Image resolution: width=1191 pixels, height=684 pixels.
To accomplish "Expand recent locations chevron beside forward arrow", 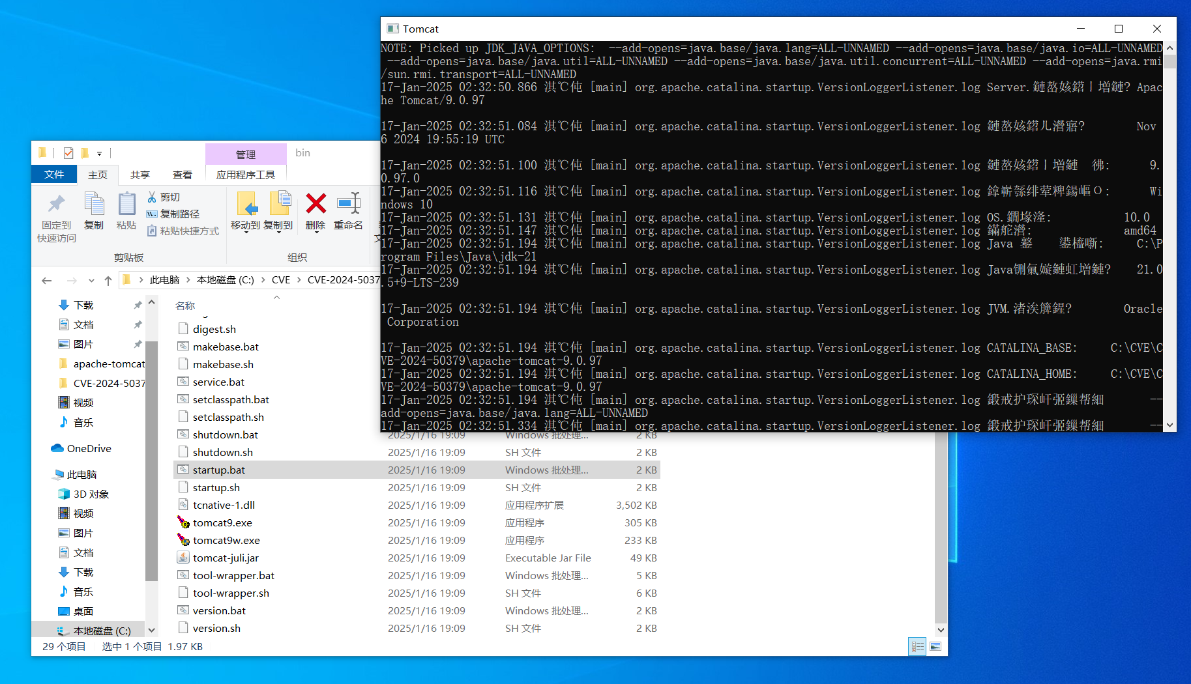I will coord(91,280).
